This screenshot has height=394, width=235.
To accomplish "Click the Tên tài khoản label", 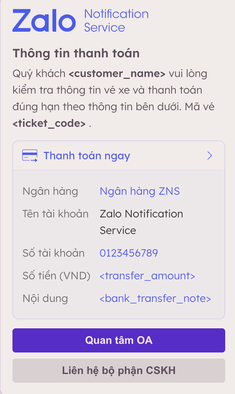I will [55, 214].
